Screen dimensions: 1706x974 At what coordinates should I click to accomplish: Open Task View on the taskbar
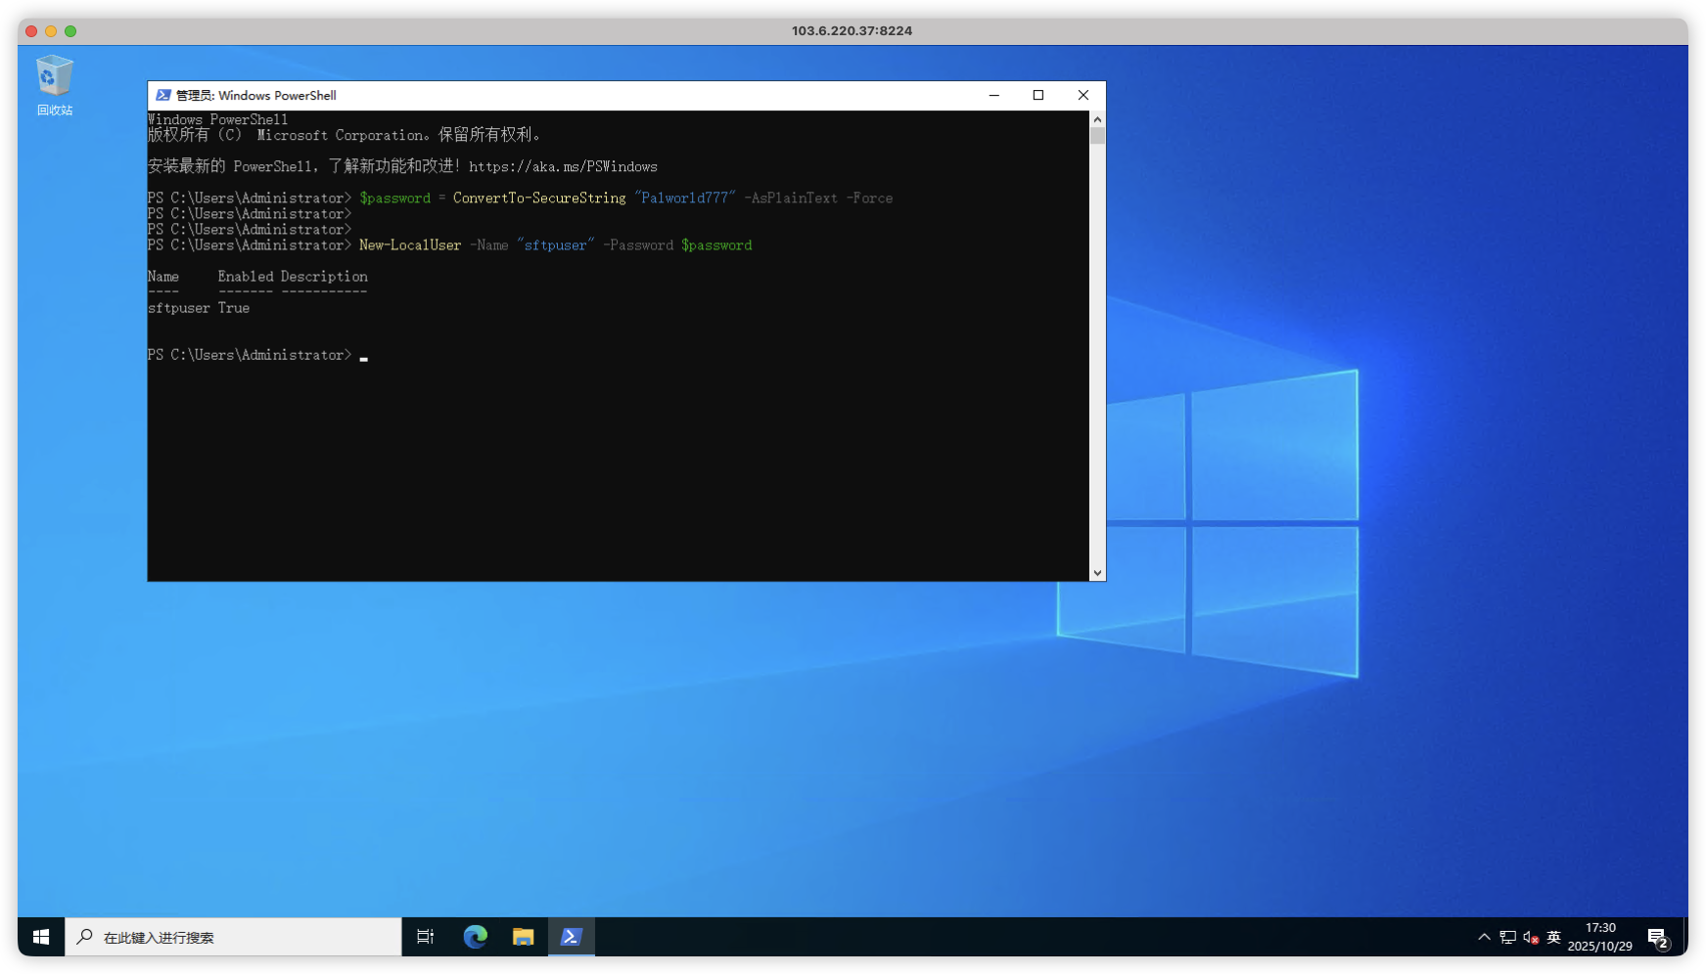(426, 937)
